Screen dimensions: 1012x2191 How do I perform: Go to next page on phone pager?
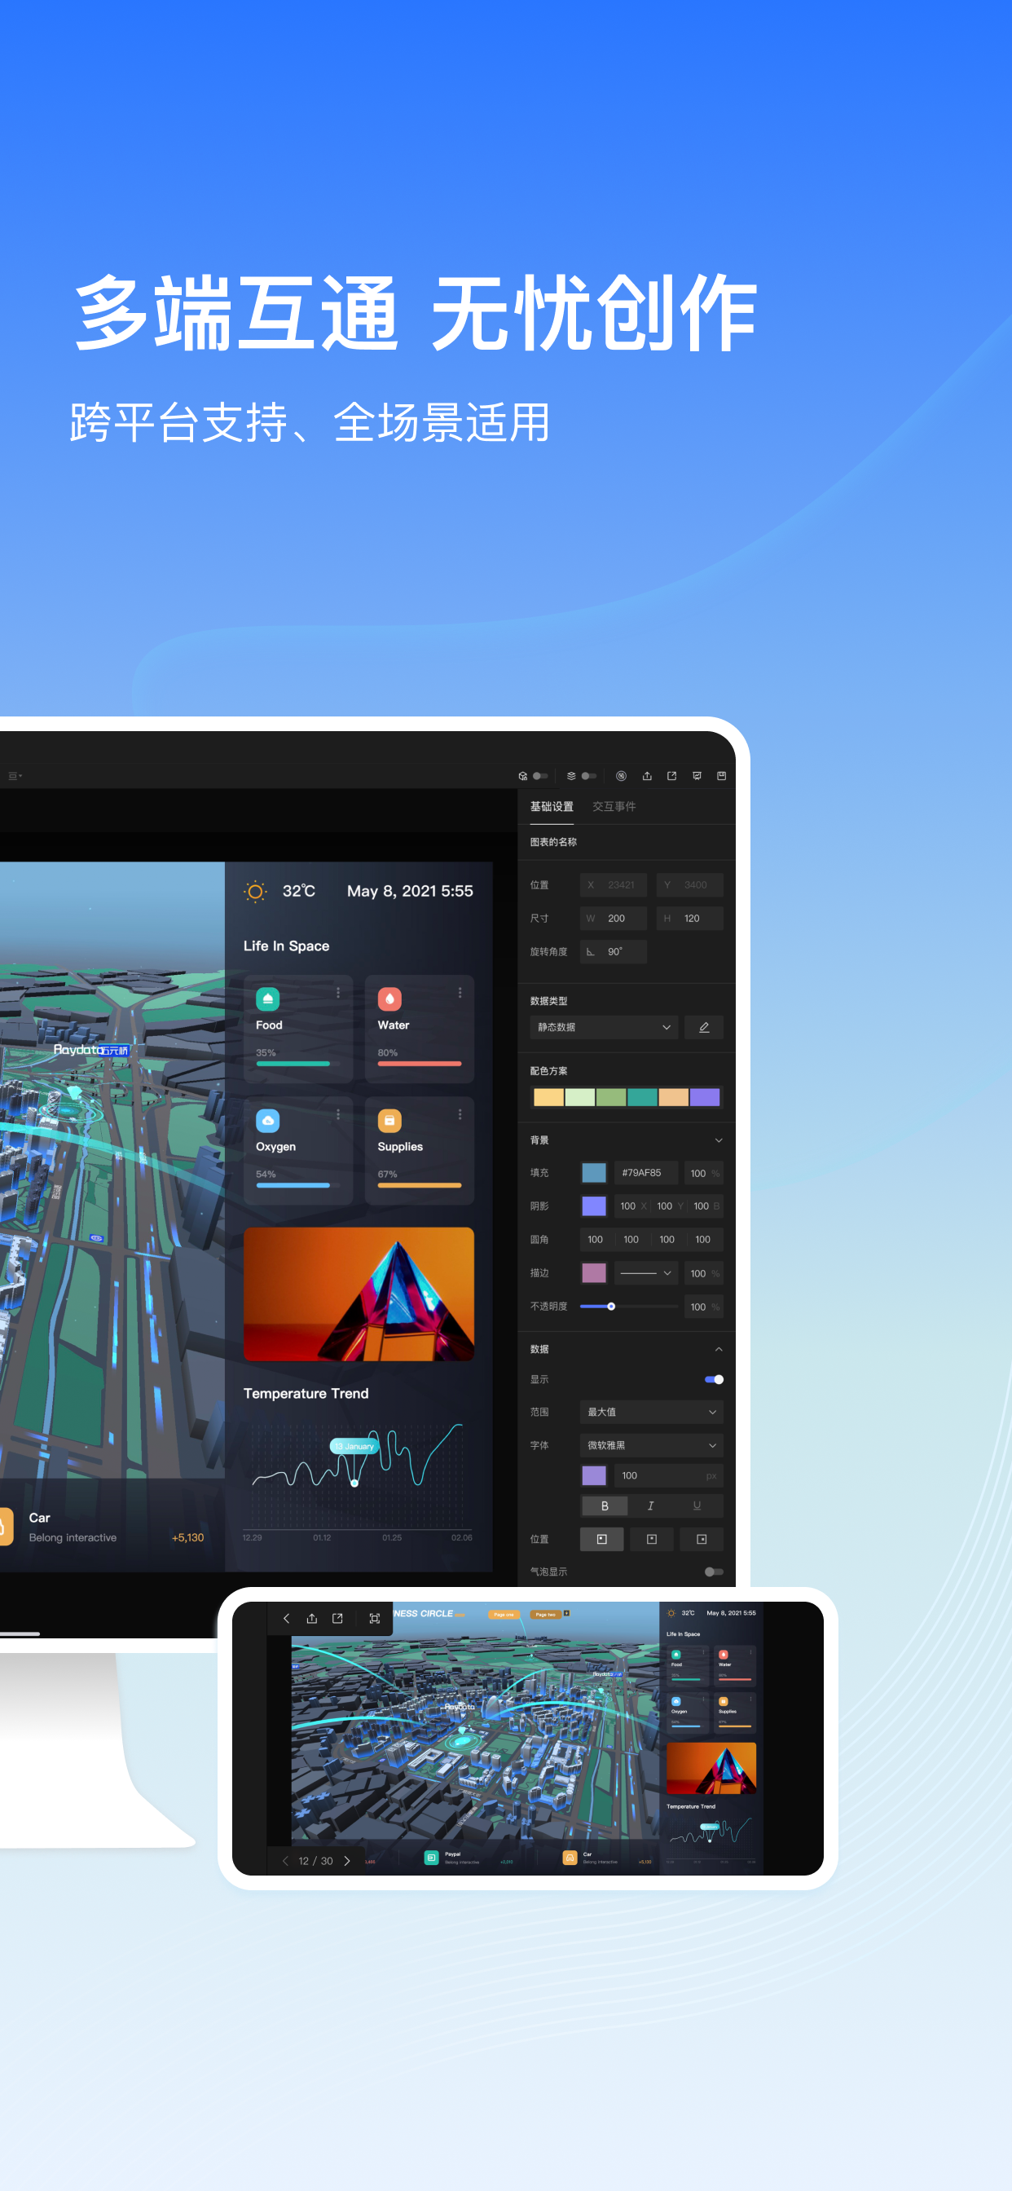coord(347,1861)
